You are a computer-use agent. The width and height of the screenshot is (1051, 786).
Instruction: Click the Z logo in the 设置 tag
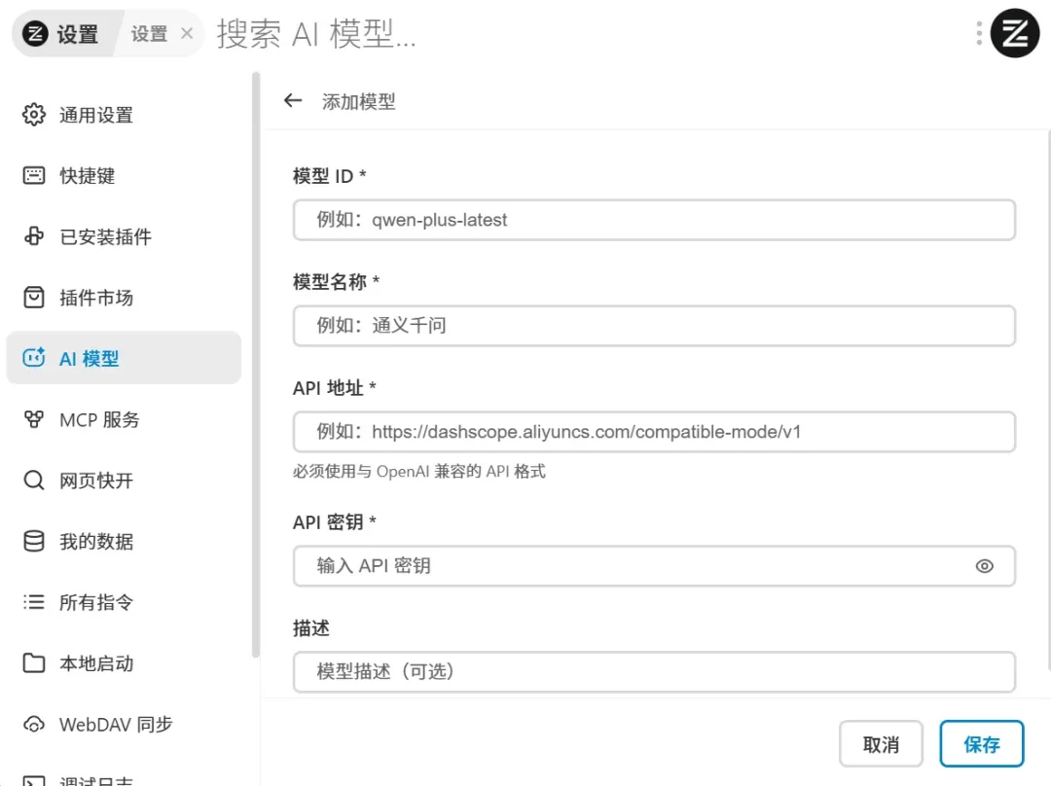click(35, 33)
